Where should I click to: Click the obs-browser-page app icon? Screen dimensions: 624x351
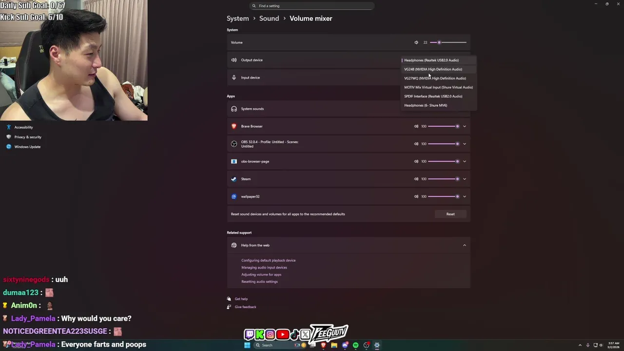(x=234, y=161)
